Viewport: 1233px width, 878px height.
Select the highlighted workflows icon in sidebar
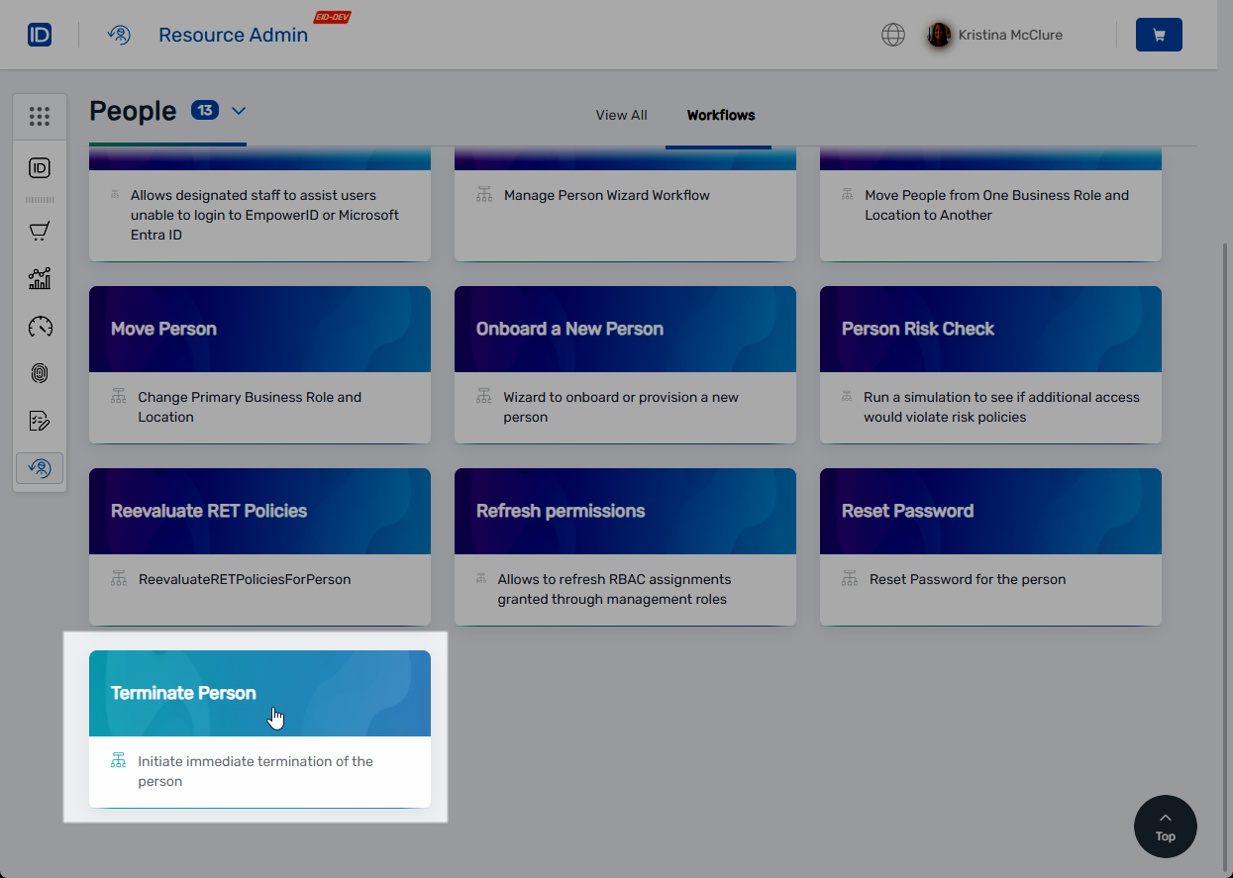[40, 467]
